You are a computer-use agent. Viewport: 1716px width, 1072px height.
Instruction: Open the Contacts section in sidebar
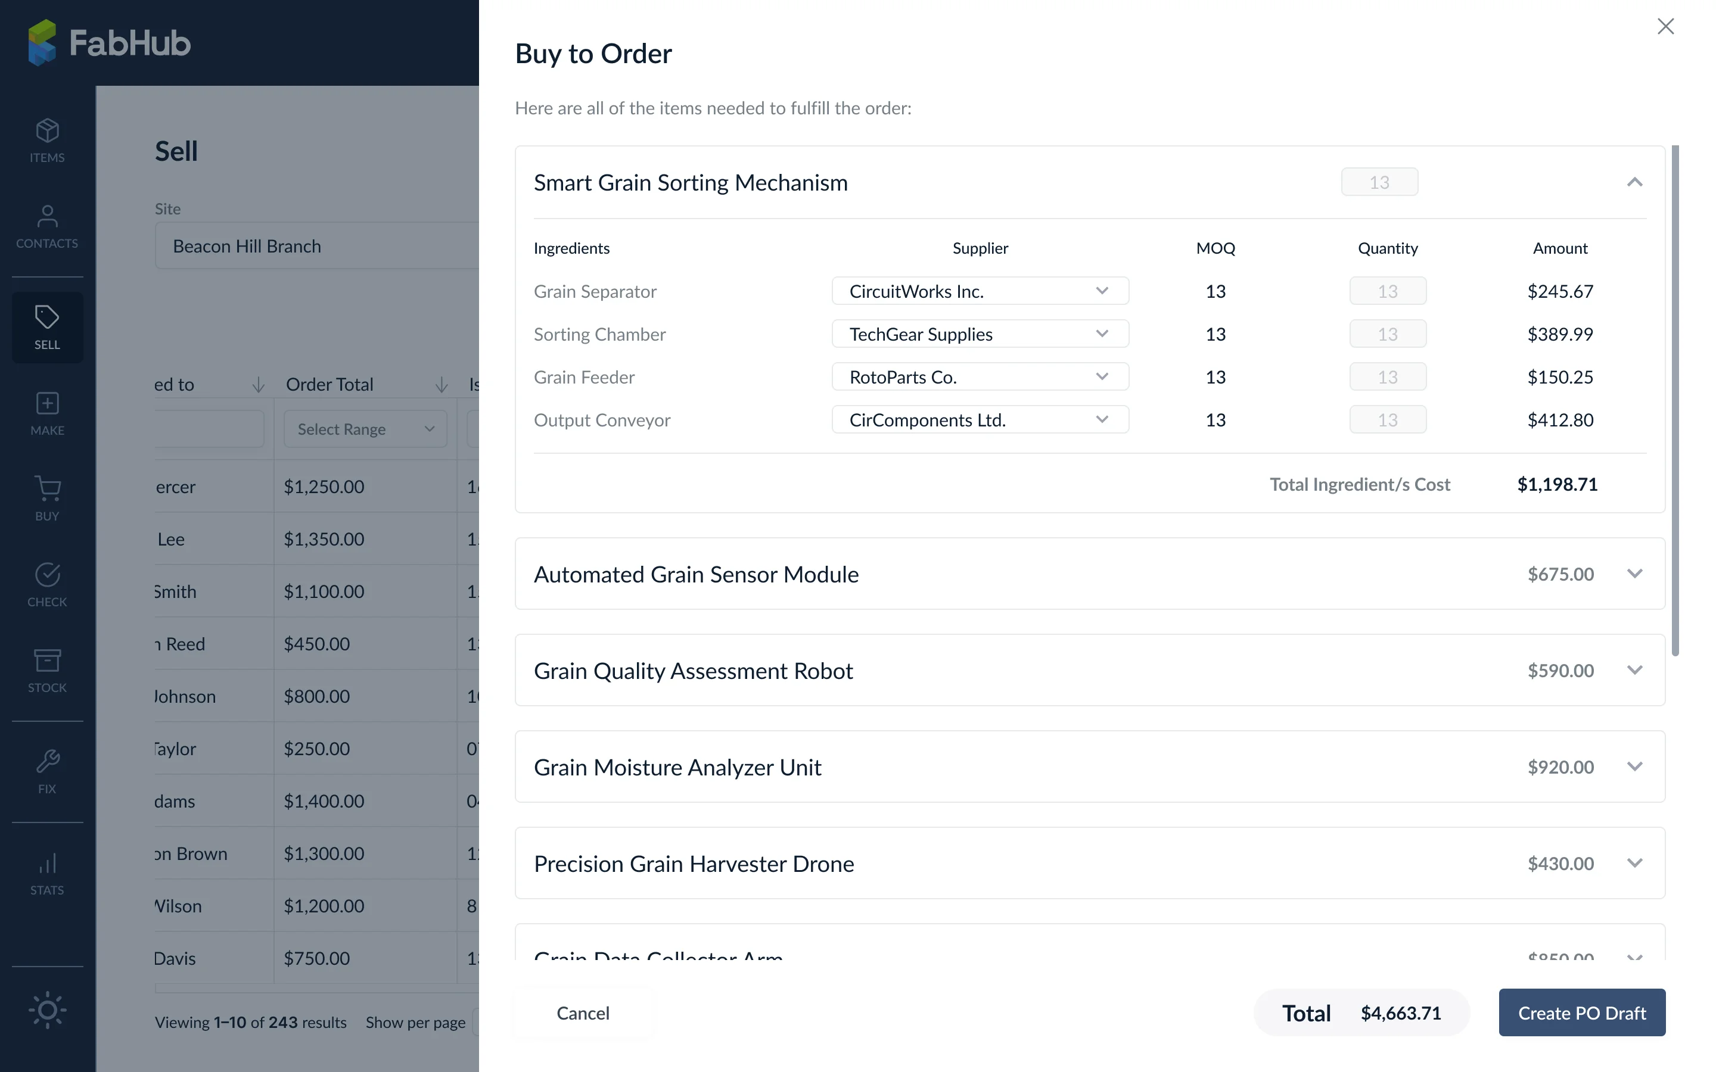(x=47, y=227)
